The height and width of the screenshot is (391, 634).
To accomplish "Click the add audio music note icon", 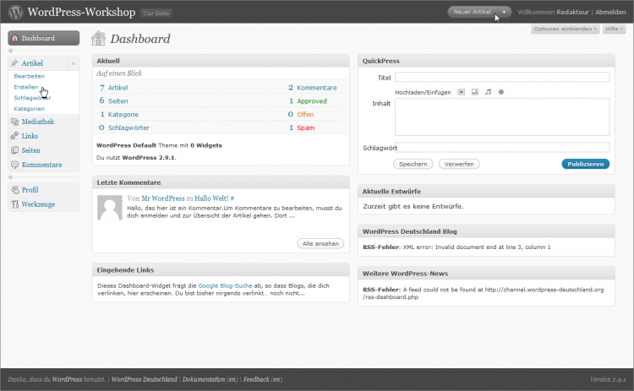I will pyautogui.click(x=489, y=92).
